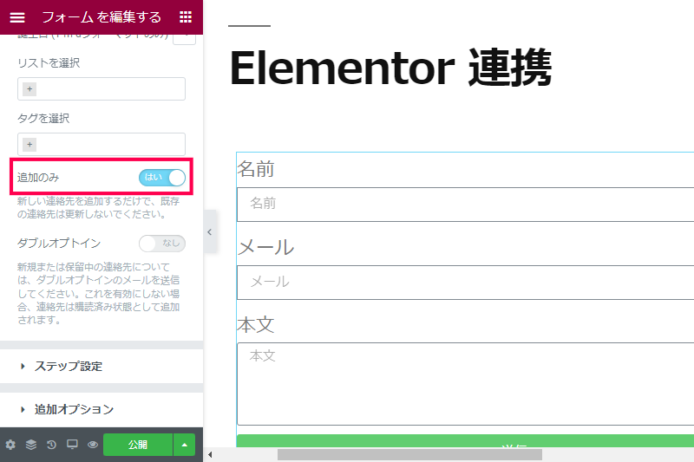Add item with plus in リストを選択 field
The image size is (694, 462).
(x=29, y=89)
